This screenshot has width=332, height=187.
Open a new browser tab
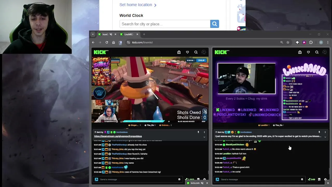(x=144, y=34)
